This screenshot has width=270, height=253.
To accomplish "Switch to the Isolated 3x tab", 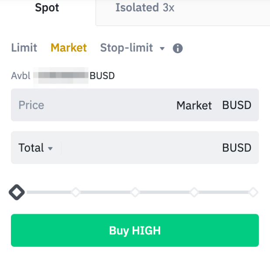I will click(145, 7).
